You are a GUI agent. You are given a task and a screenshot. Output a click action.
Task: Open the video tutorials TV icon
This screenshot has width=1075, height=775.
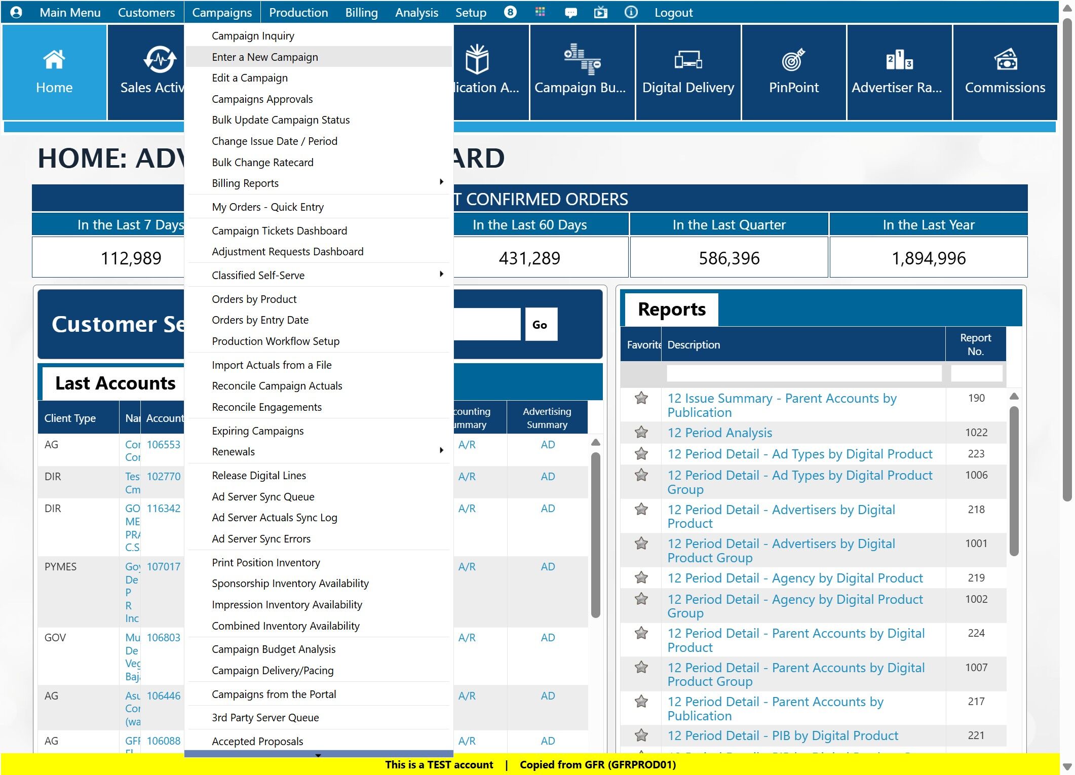[600, 12]
